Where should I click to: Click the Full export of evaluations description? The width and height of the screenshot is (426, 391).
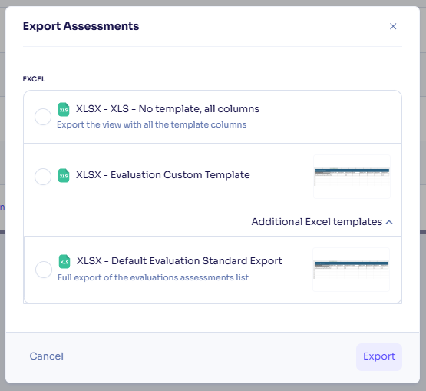coord(153,277)
